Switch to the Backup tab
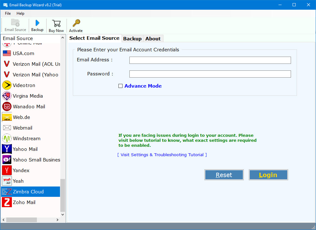 [x=133, y=39]
